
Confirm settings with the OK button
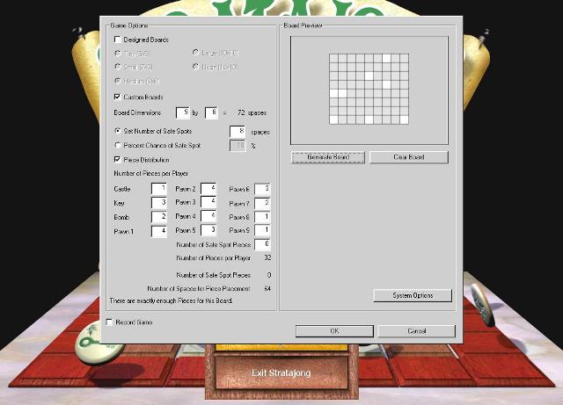click(334, 331)
